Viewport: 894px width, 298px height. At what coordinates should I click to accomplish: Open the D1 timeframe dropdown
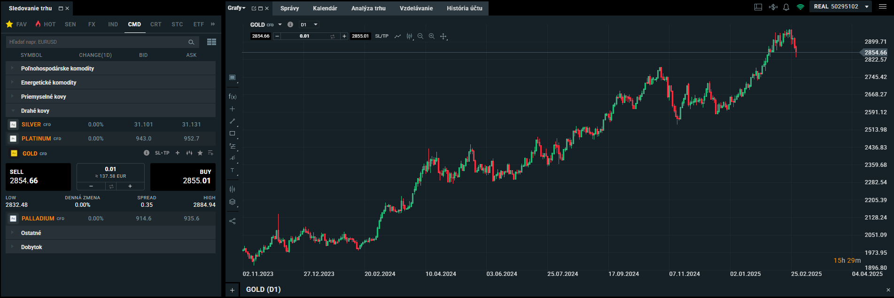(x=310, y=24)
